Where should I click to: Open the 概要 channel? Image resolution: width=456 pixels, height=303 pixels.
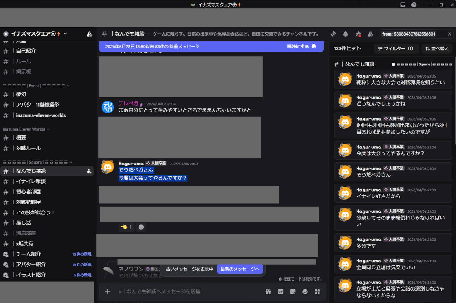[47, 138]
